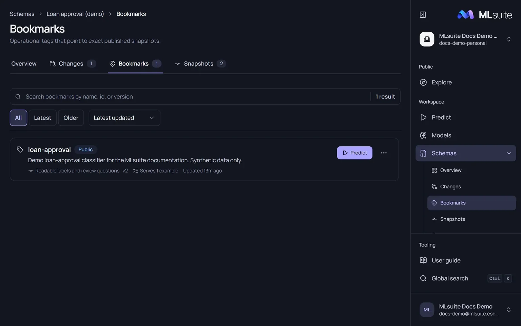Switch to the Changes tab
Image resolution: width=521 pixels, height=326 pixels.
click(73, 64)
